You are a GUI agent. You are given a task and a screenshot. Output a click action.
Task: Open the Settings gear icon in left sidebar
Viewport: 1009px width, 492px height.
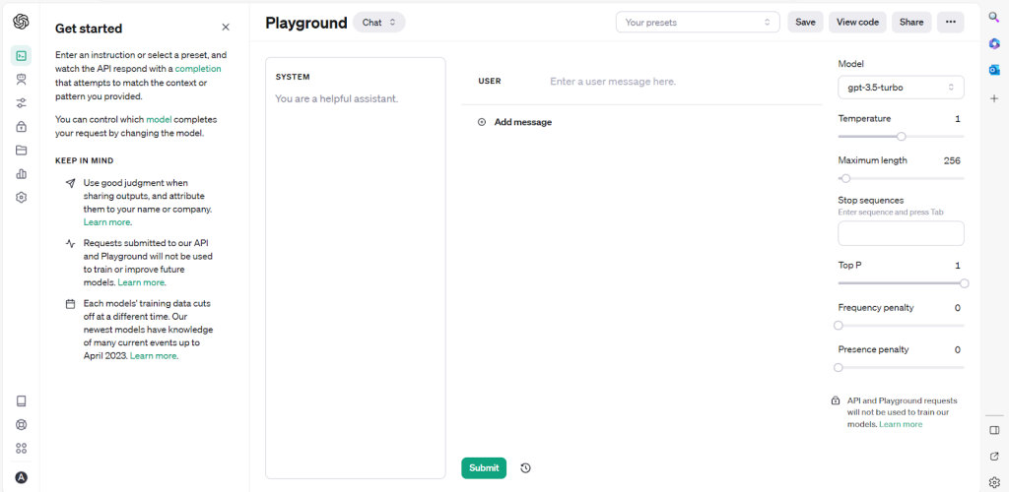point(21,197)
